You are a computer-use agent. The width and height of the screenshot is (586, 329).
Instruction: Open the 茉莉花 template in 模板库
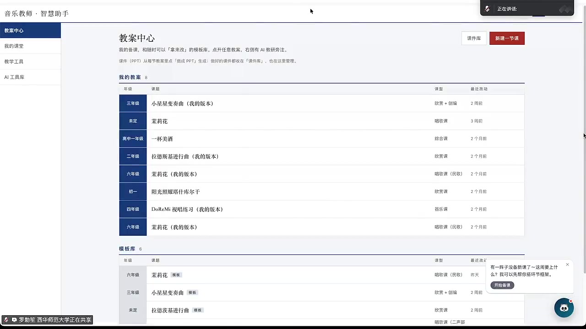pyautogui.click(x=160, y=275)
